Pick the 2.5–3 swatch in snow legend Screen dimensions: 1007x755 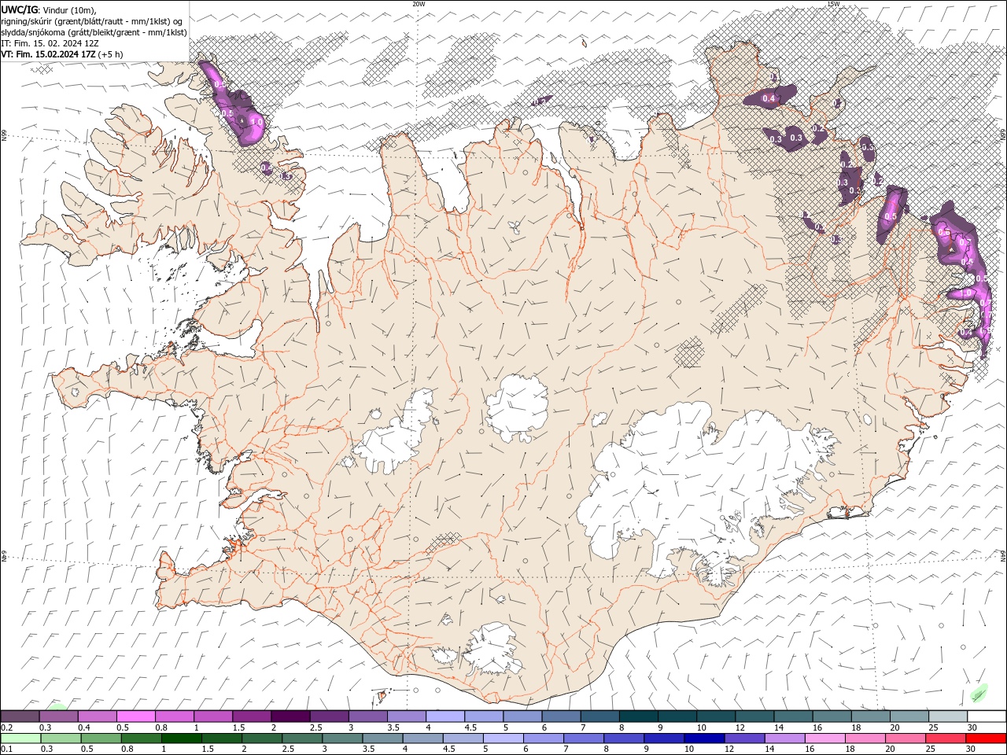pos(328,716)
